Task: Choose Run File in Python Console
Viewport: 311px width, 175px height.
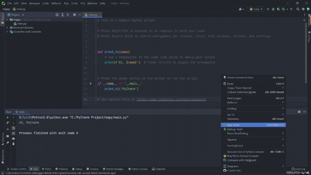Action: [x=253, y=156]
